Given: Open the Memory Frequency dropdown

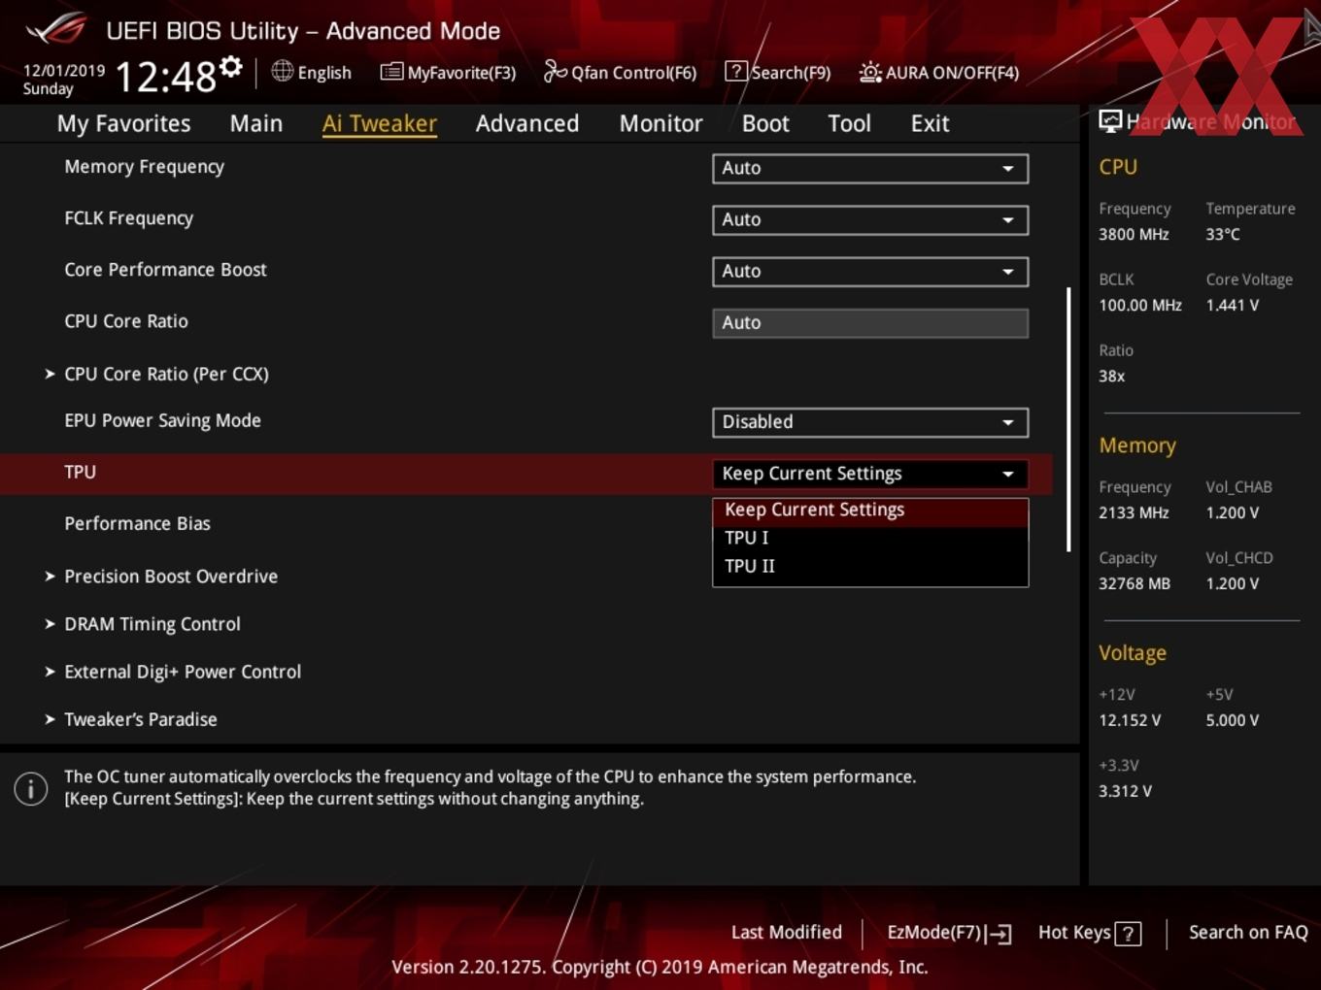Looking at the screenshot, I should coord(869,168).
